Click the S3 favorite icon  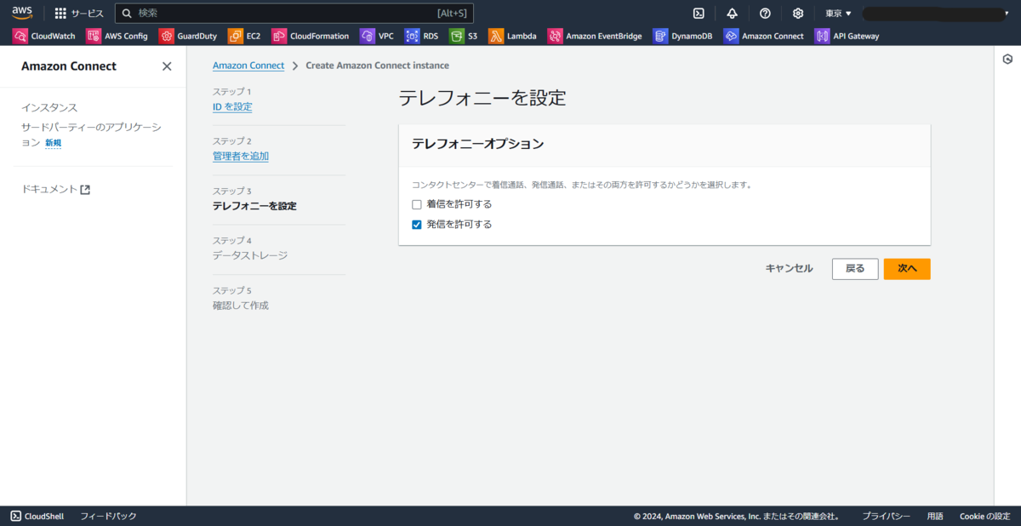tap(457, 36)
